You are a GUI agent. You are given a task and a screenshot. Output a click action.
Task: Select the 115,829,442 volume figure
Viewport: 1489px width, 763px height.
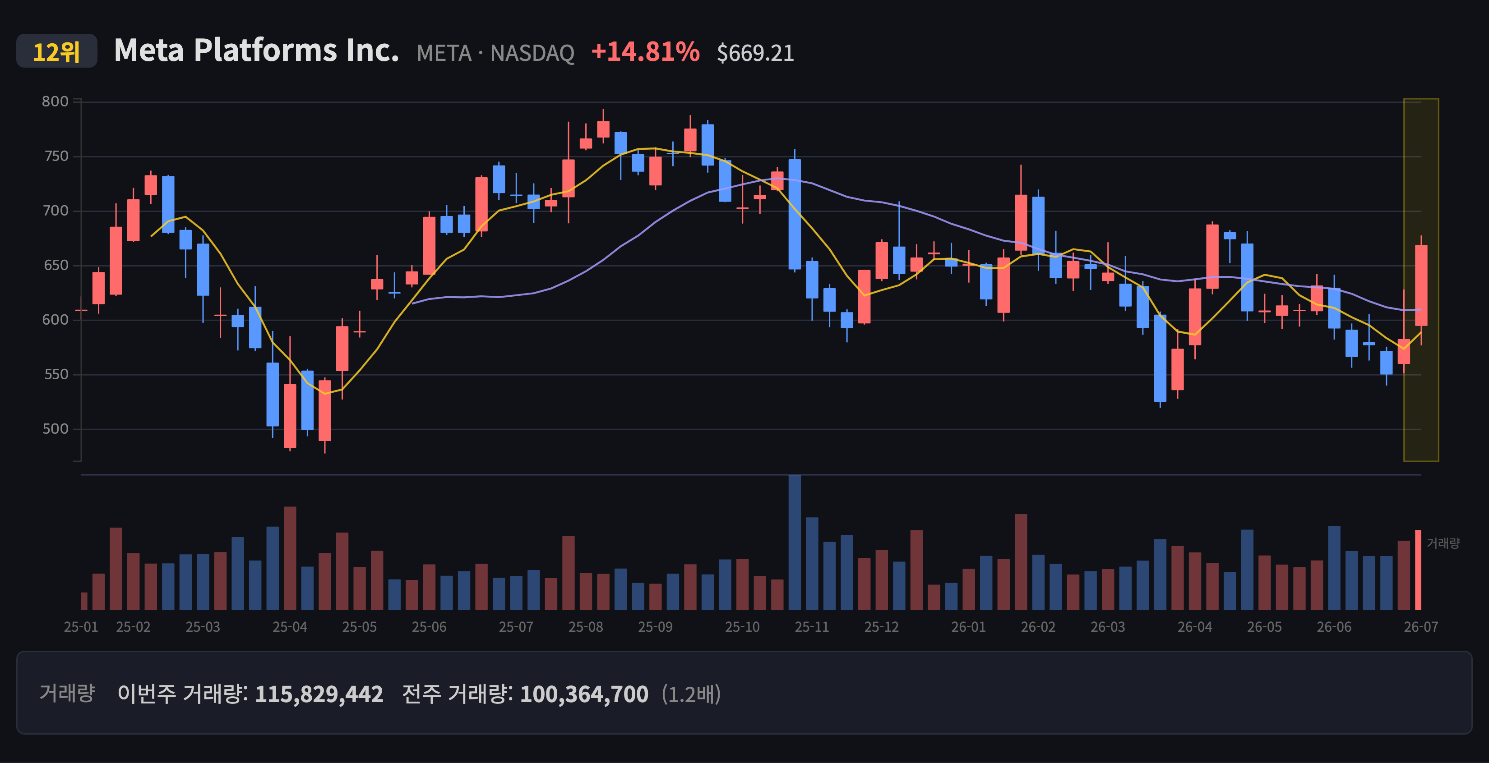pyautogui.click(x=319, y=694)
